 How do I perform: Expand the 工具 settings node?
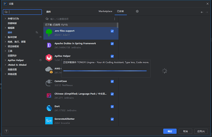coord(5,51)
